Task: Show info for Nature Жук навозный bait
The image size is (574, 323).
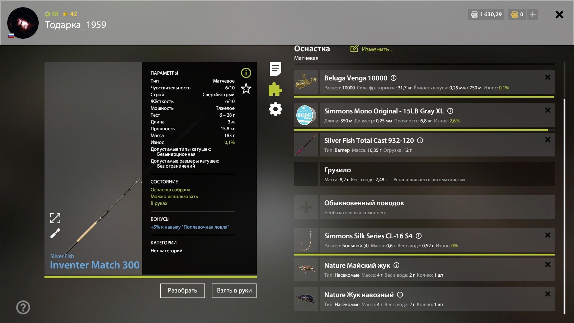Action: click(400, 295)
